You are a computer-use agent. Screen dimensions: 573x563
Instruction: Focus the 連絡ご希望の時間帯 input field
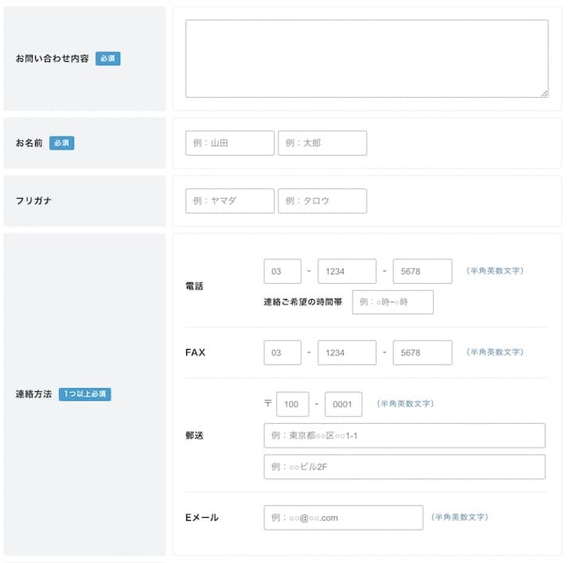point(392,302)
